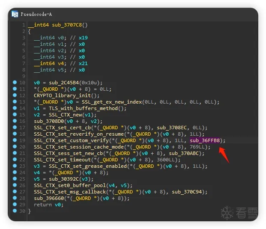Click the 3600LL timeout value
Viewport: 266px width, 229px height.
[166, 160]
